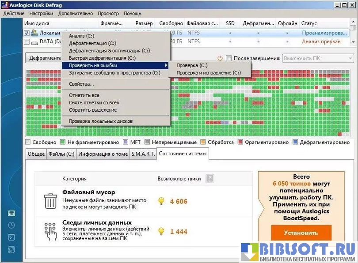The image size is (358, 263).
Task: Click the help question mark beside Возможные твики
Action: pyautogui.click(x=209, y=179)
